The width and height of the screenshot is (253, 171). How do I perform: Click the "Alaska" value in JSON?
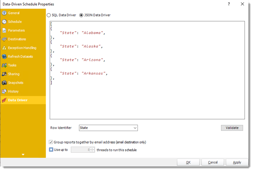pyautogui.click(x=91, y=46)
